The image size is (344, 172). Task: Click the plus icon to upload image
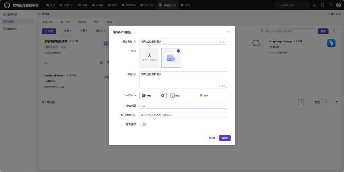click(149, 55)
